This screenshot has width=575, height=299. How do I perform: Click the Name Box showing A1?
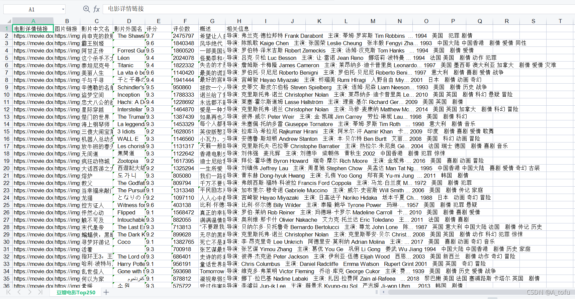[32, 9]
